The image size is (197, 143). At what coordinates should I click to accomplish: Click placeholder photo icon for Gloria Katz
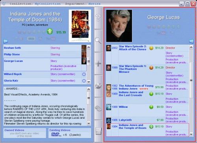(84, 81)
